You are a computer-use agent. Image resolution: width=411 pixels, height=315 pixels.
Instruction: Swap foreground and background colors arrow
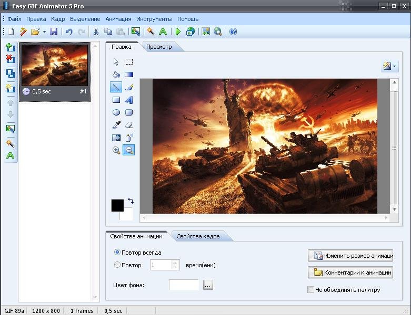(131, 201)
